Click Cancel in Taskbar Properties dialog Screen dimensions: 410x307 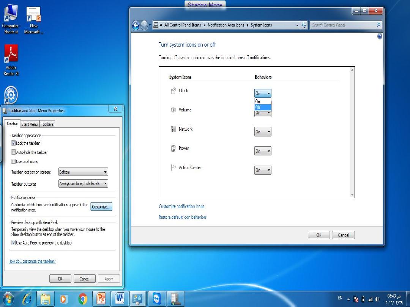(84, 279)
